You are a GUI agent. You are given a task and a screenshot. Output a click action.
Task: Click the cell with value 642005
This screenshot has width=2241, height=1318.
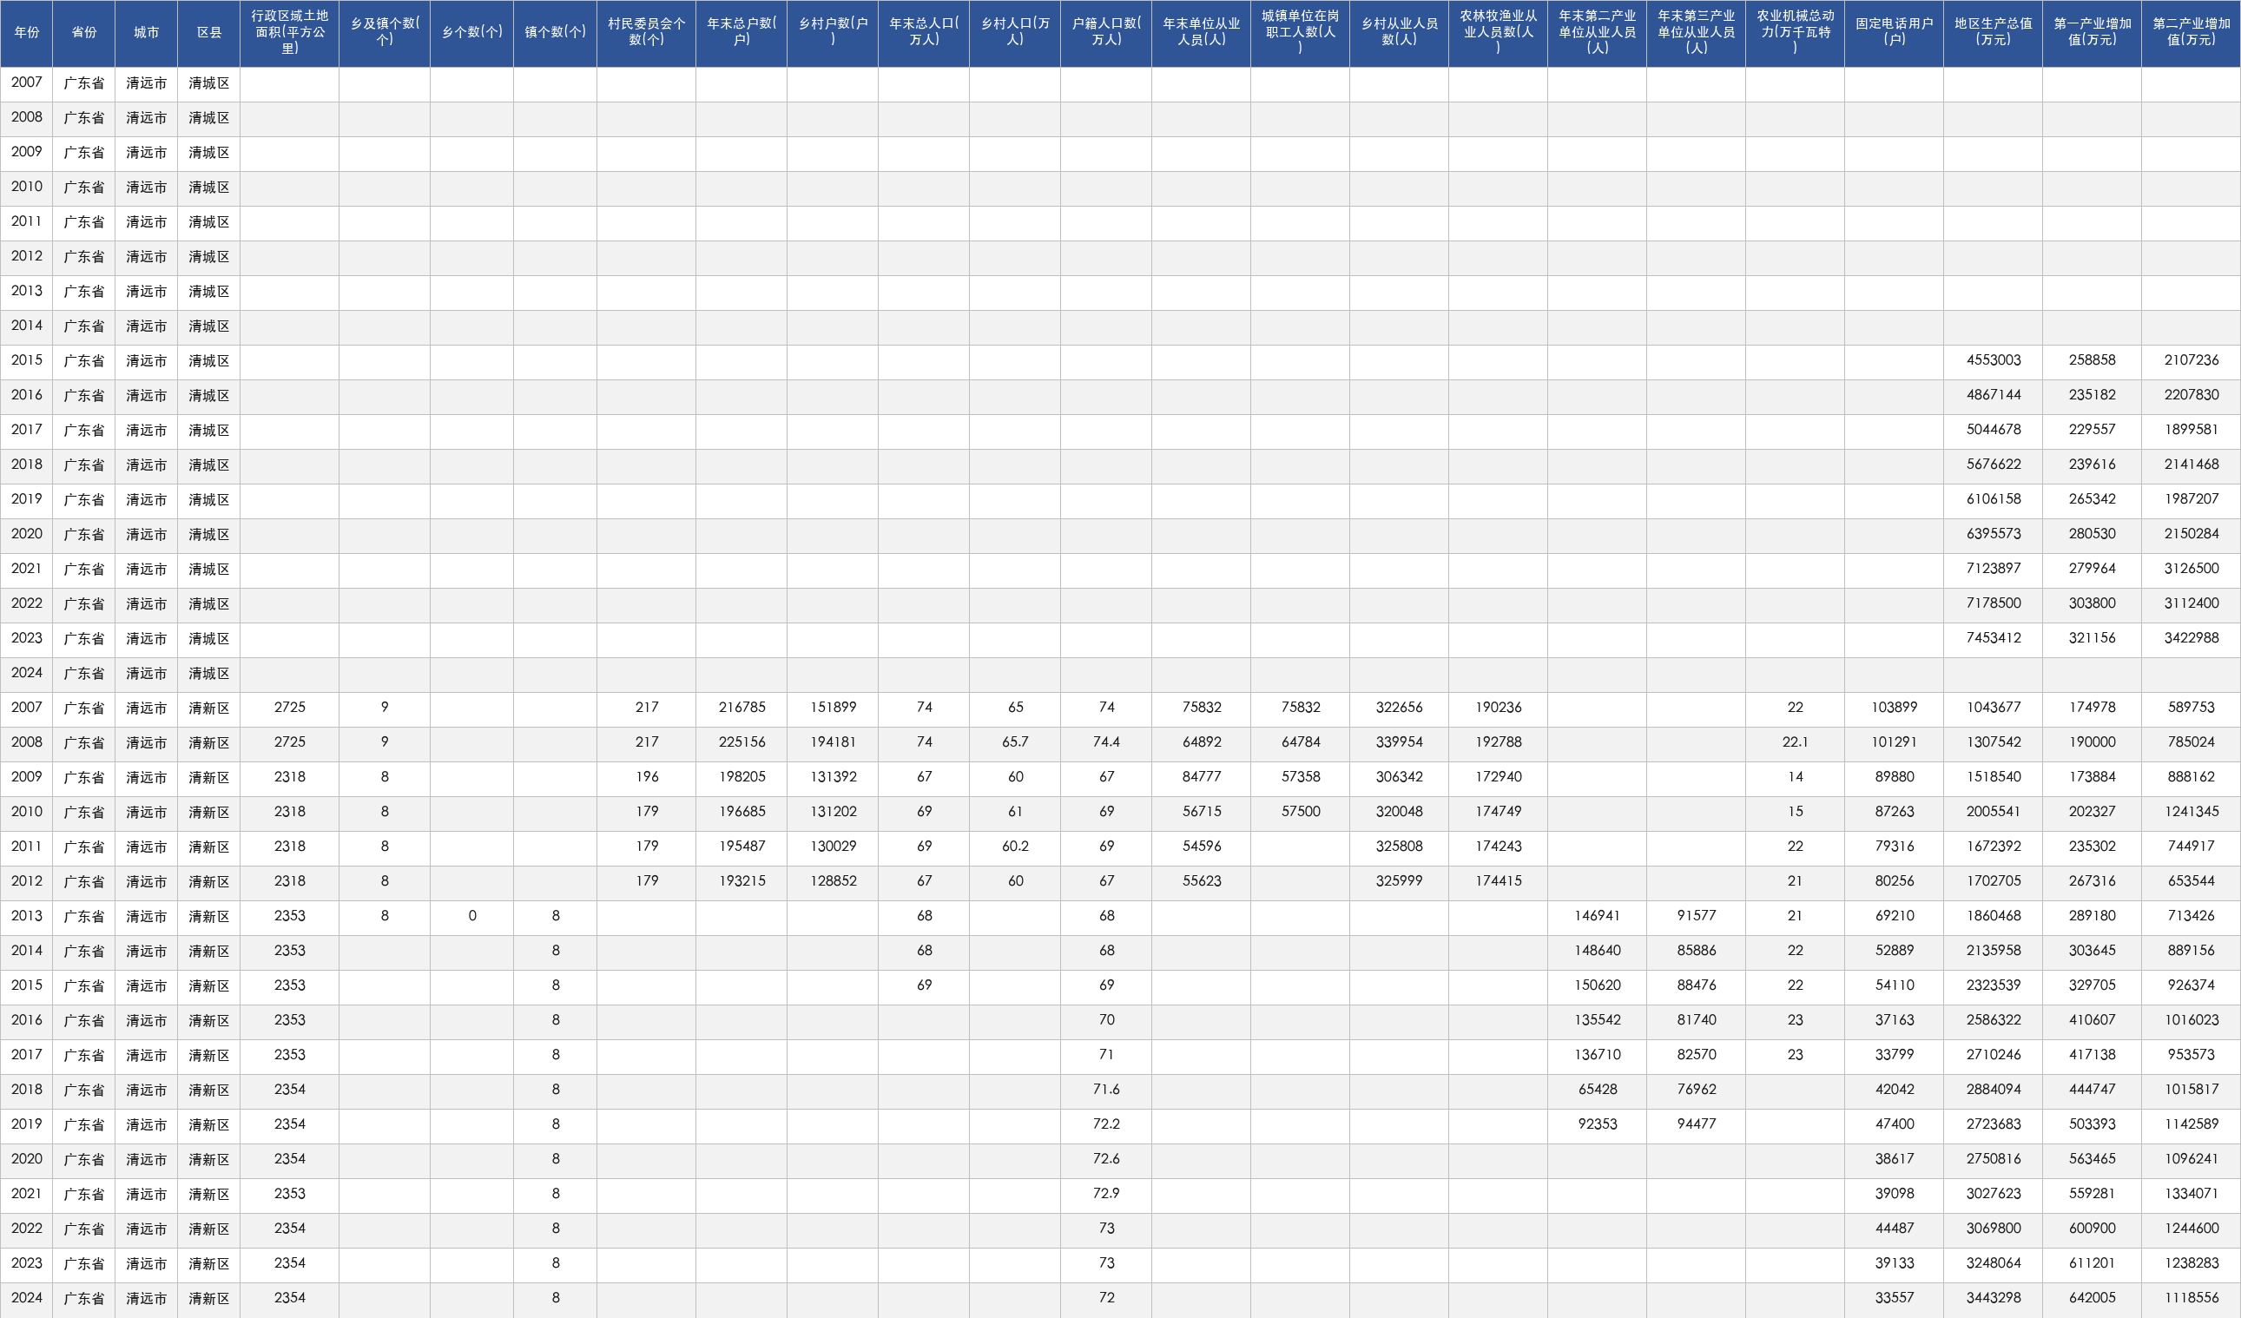(2092, 1298)
